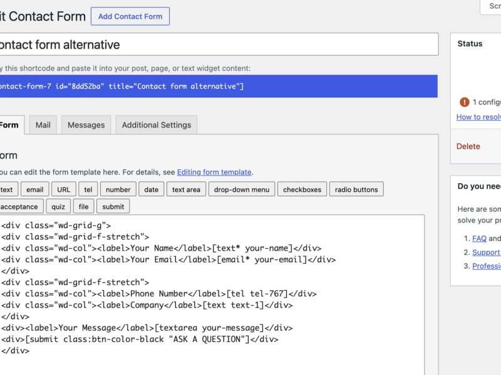Insert an email field tag
This screenshot has height=375, width=501.
tap(35, 189)
